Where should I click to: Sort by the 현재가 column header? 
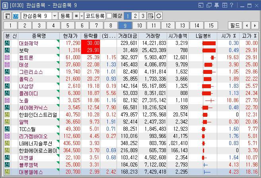tap(70, 36)
